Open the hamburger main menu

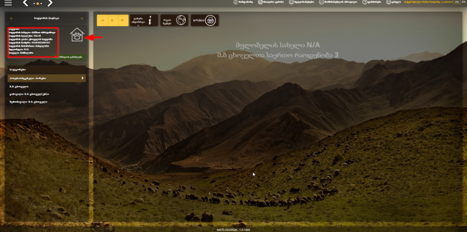click(8, 3)
